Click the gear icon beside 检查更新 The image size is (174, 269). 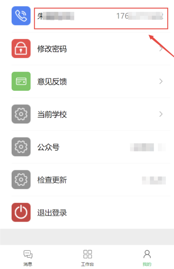pos(21,180)
